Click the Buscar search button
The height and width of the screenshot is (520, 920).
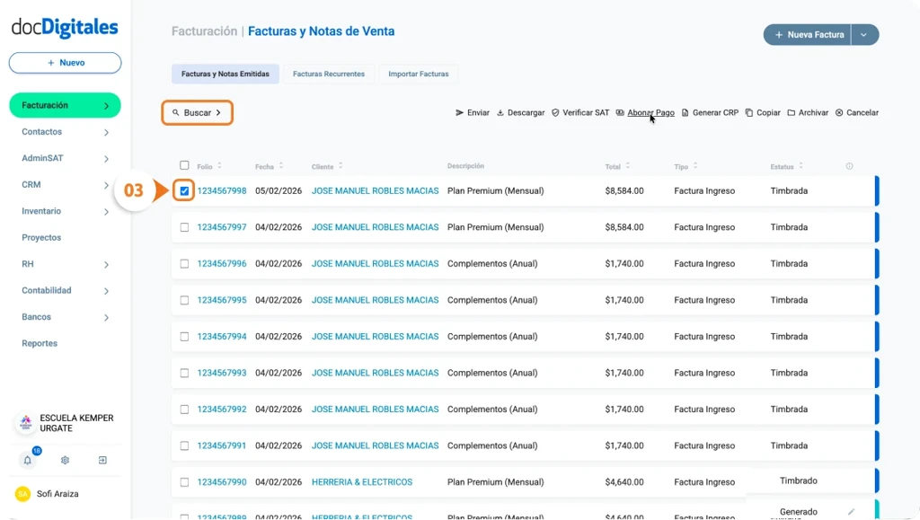click(197, 113)
